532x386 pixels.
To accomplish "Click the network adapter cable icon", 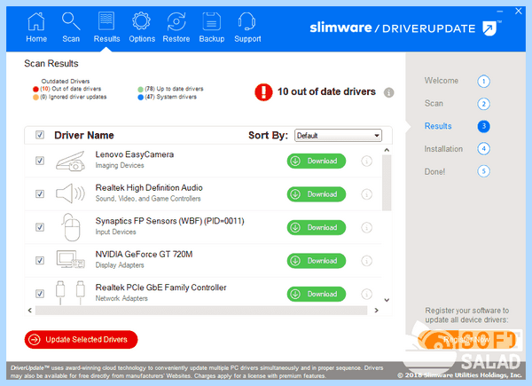I will tap(70, 292).
